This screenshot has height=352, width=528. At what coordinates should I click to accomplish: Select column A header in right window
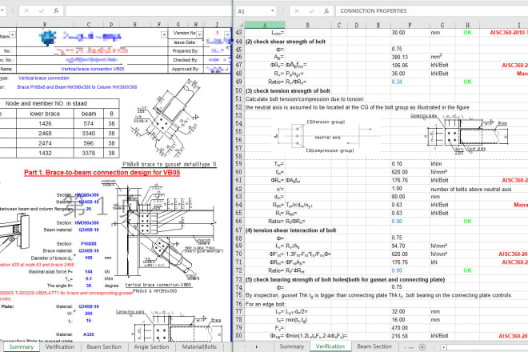(x=265, y=25)
